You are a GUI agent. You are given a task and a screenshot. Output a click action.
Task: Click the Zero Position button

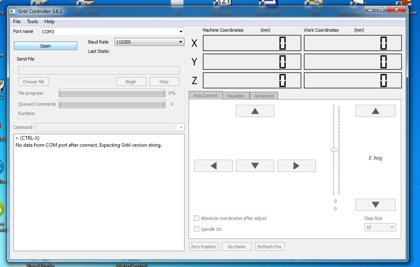[x=204, y=247]
